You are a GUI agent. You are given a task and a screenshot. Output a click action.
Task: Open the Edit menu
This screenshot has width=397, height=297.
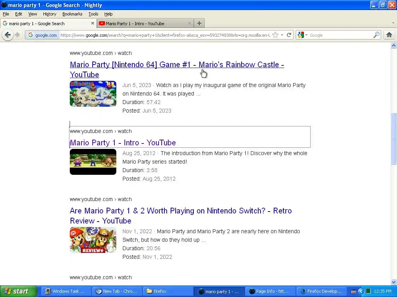tap(19, 14)
